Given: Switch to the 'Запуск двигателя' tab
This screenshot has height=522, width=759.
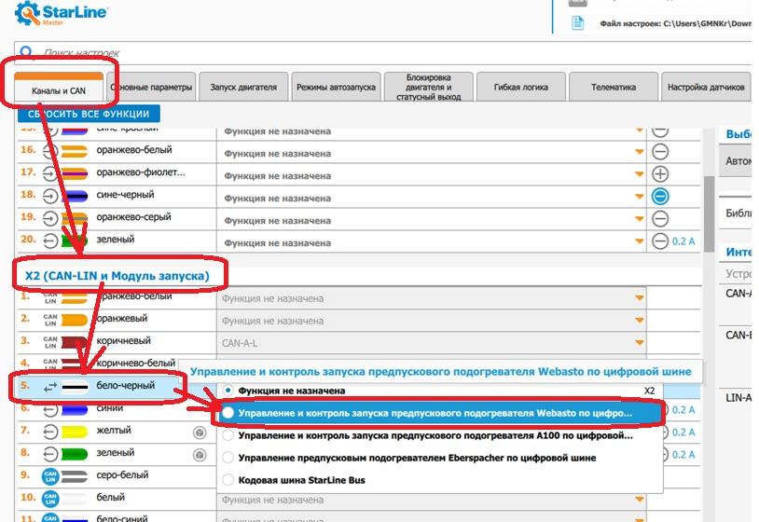Looking at the screenshot, I should click(243, 88).
